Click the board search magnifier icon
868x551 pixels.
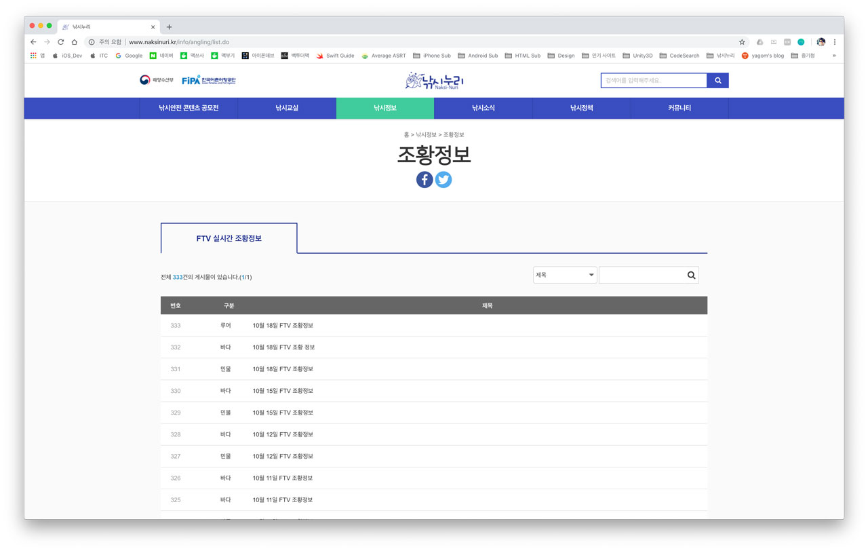pos(691,275)
